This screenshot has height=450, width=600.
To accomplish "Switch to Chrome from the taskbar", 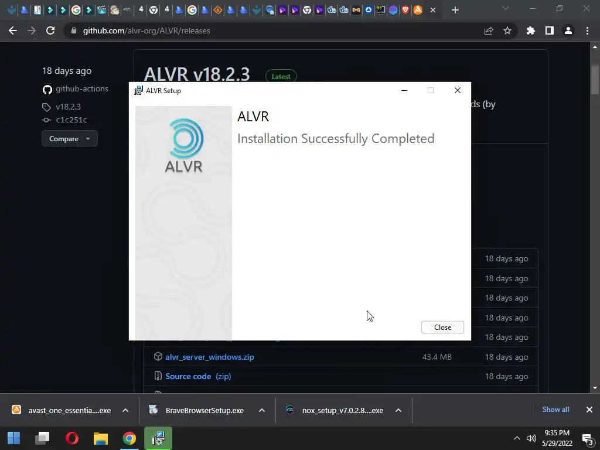I will click(129, 438).
